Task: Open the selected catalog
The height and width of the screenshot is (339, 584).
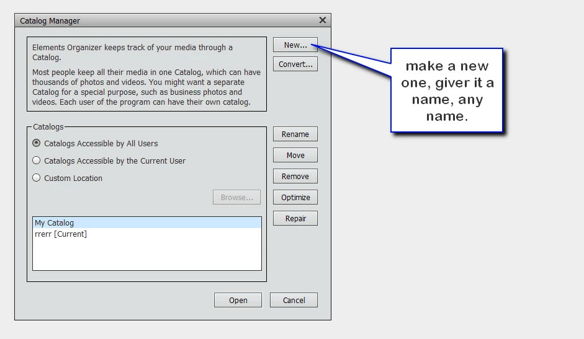Action: coord(238,300)
